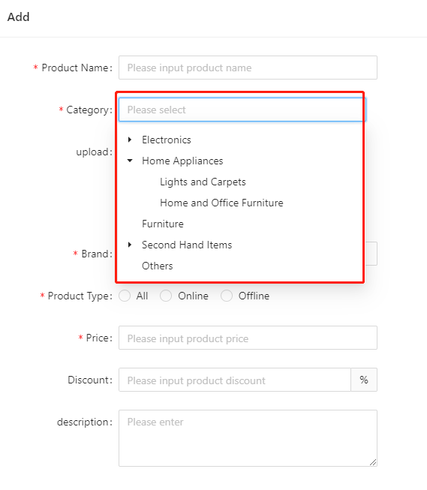The image size is (427, 490).
Task: Click the Product Name label
Action: point(77,68)
